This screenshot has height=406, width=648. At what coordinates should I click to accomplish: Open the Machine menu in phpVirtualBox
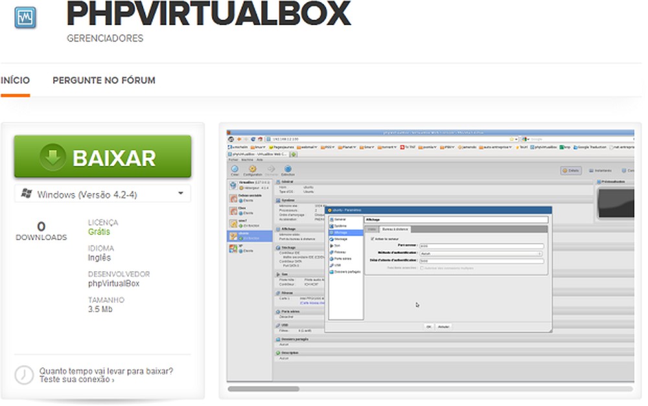246,160
